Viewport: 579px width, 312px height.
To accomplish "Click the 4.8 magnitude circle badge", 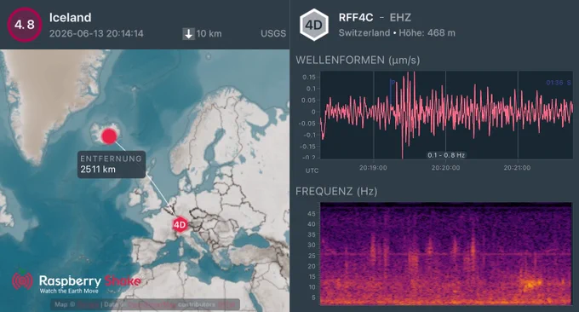I will [25, 25].
